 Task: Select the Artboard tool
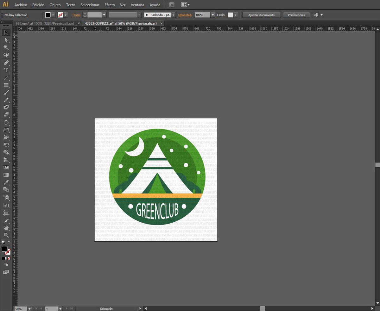tap(6, 213)
